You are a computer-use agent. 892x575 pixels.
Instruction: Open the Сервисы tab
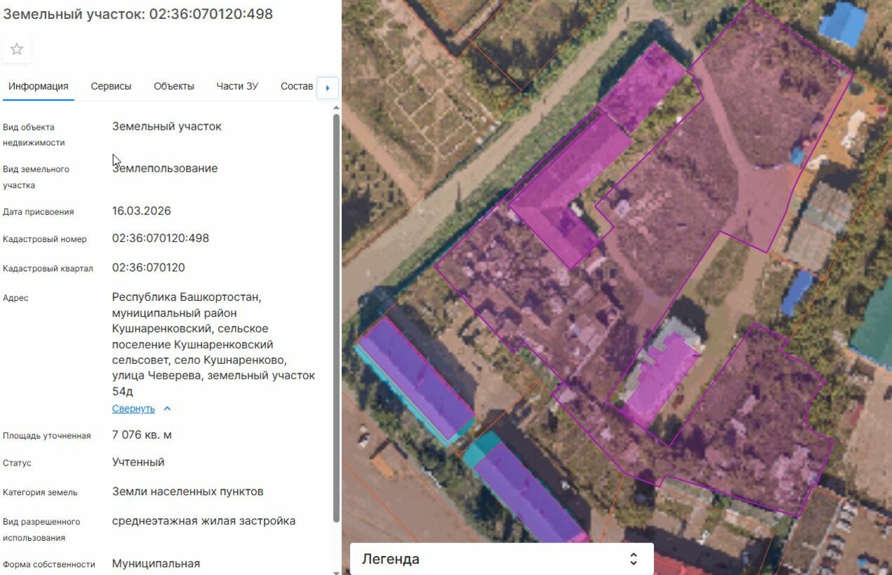tap(111, 86)
